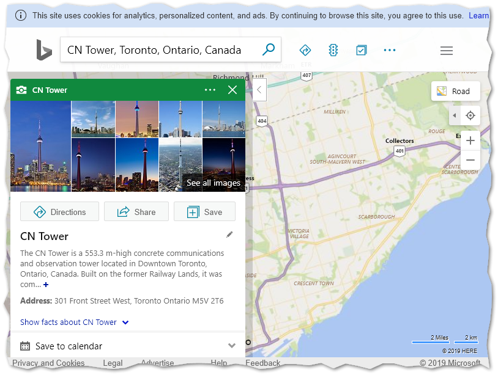The image size is (498, 375).
Task: Edit CN Tower info with pencil icon
Action: click(x=229, y=235)
